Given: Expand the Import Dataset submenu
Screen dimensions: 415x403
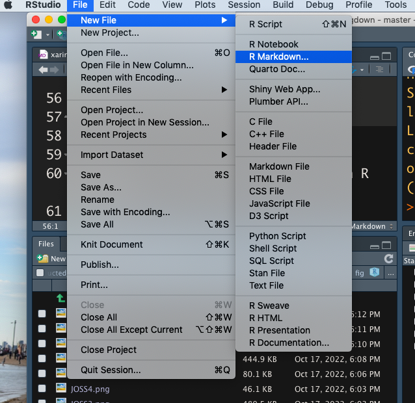Looking at the screenshot, I should [x=151, y=155].
